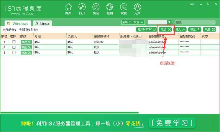Tick checkbox for row 3
Image resolution: width=220 pixels, height=132 pixels.
coord(14,52)
